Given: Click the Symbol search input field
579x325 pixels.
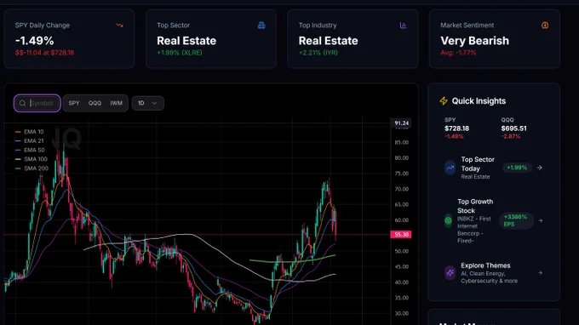Looking at the screenshot, I should [37, 103].
